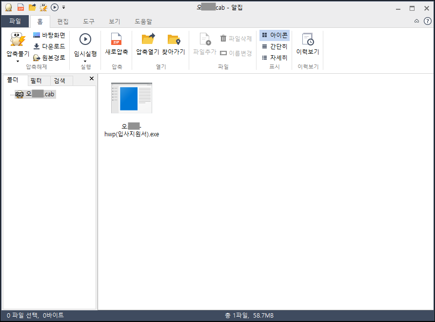Viewport: 435px width, 322px height.
Task: Expand the 임시실행 dropdown arrow
Action: [x=85, y=62]
